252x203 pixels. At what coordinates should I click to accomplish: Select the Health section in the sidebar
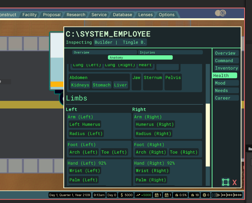click(x=225, y=75)
